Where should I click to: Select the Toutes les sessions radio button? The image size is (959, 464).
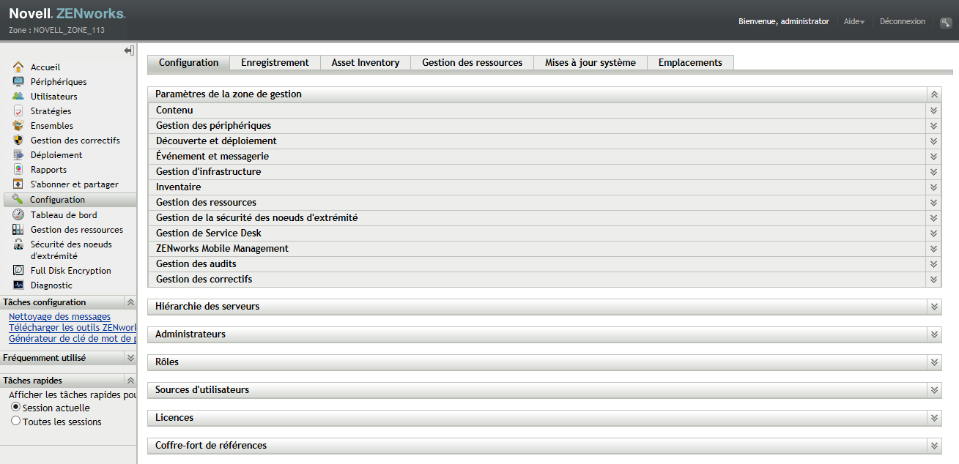point(15,421)
